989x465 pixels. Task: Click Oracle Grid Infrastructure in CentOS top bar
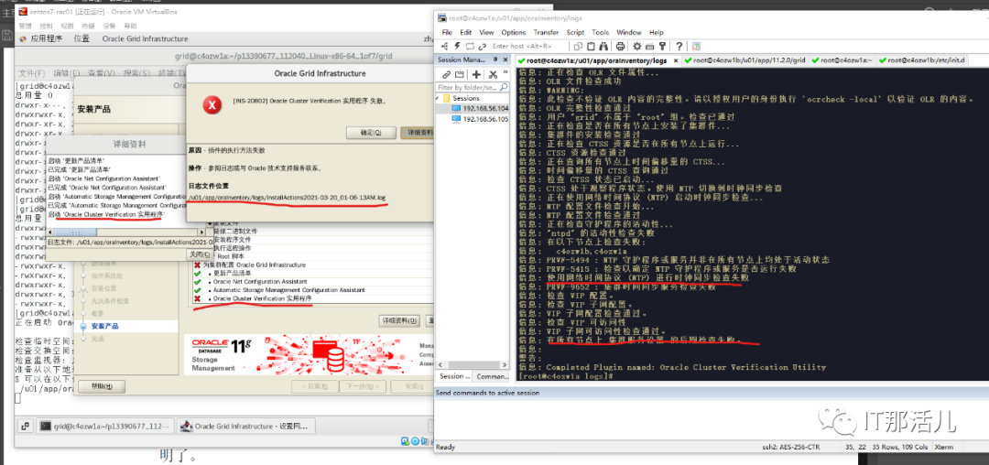tap(145, 38)
